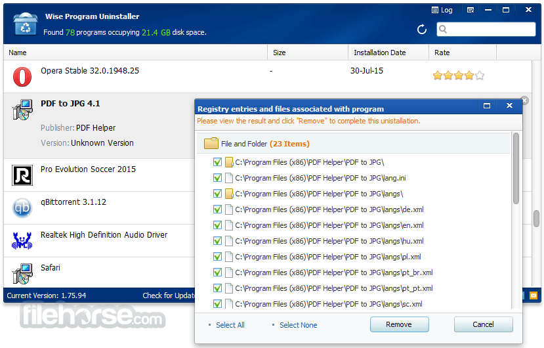Screen dimensions: 544x348
Task: Click the Realtek audio driver crab icon
Action: point(22,240)
